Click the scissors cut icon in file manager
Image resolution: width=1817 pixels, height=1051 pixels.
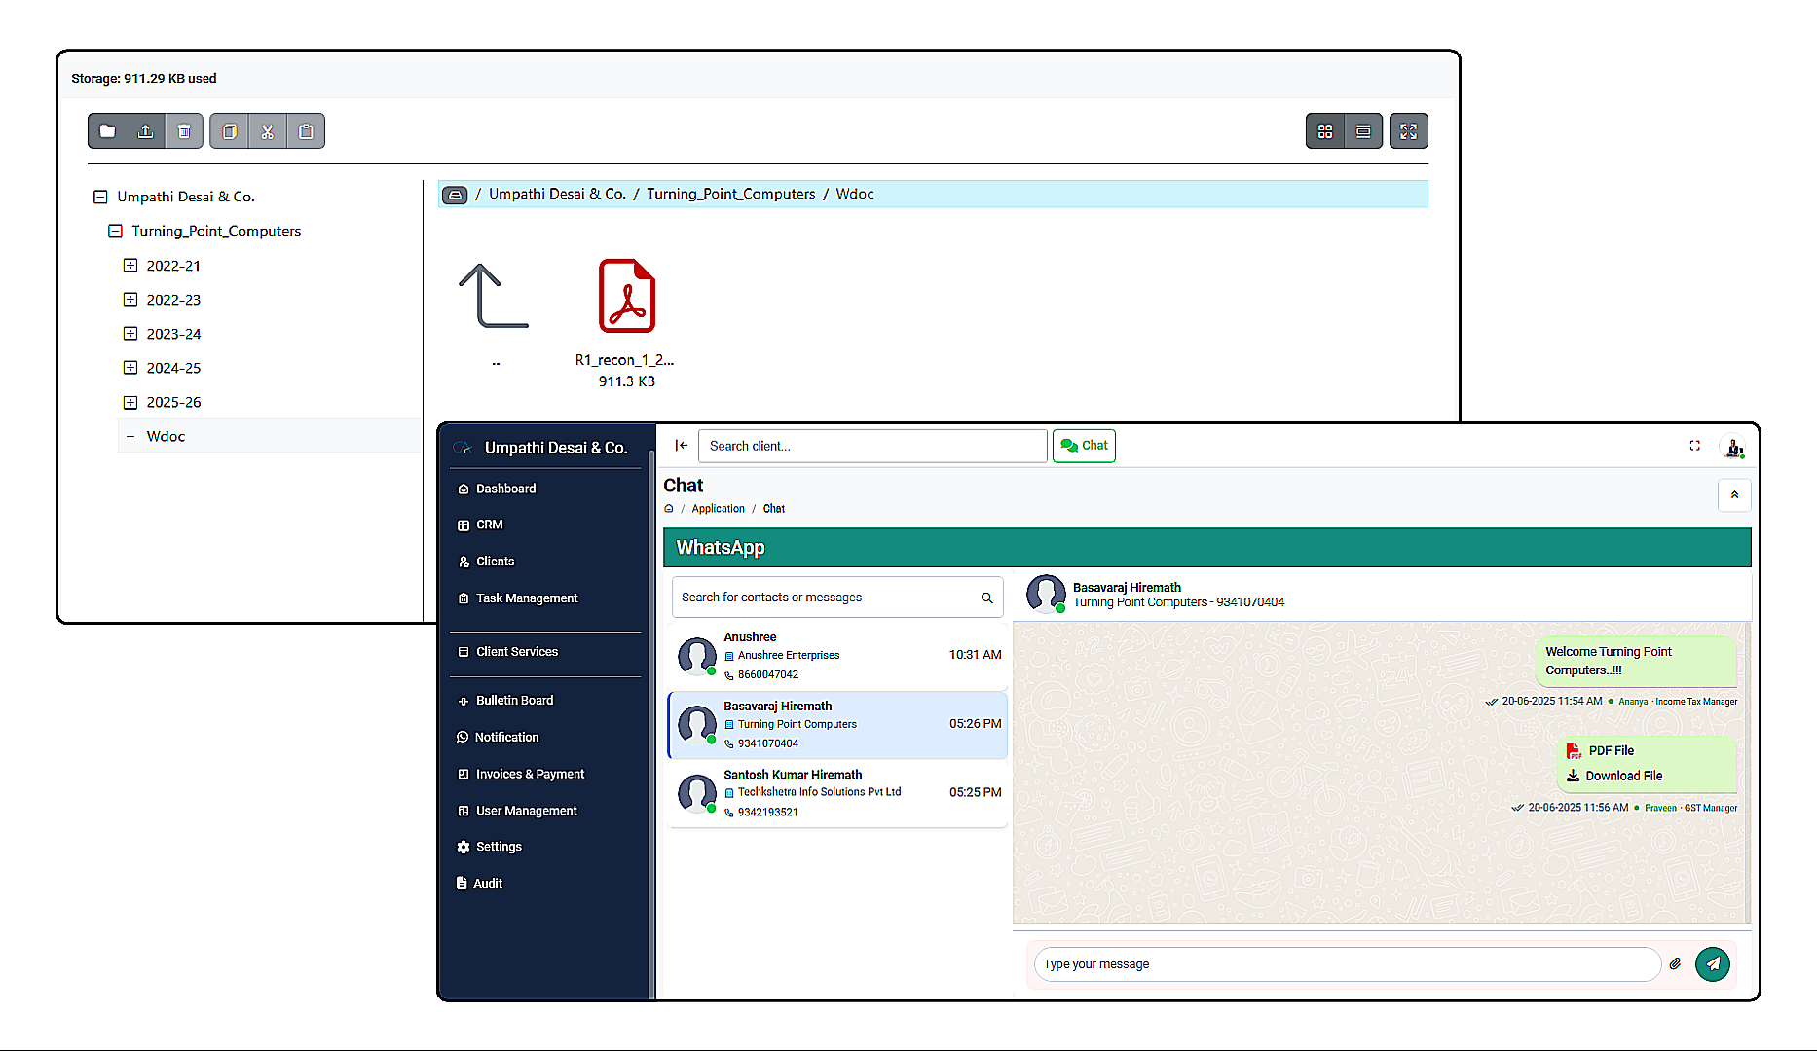coord(268,131)
